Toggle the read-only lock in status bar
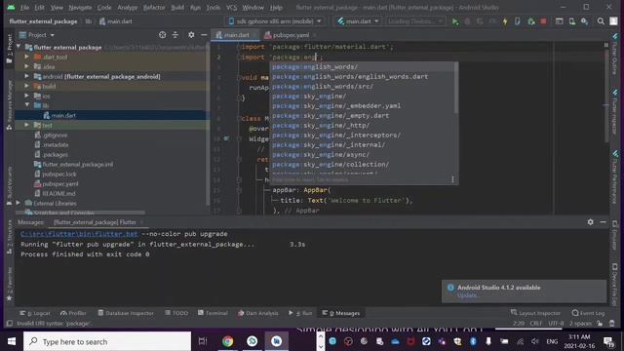 tap(600, 323)
